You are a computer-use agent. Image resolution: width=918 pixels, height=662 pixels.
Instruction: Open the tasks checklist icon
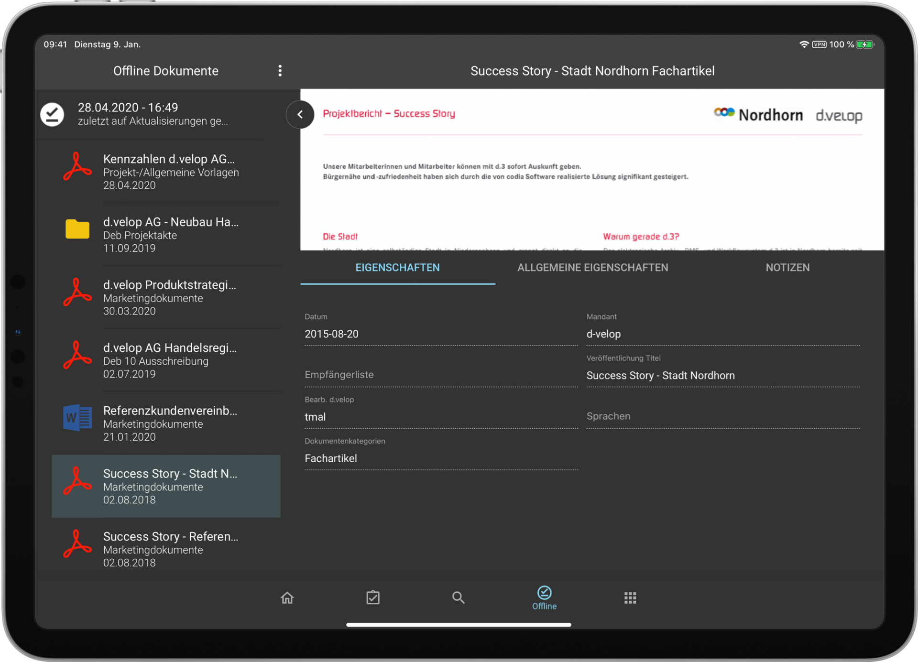click(372, 597)
